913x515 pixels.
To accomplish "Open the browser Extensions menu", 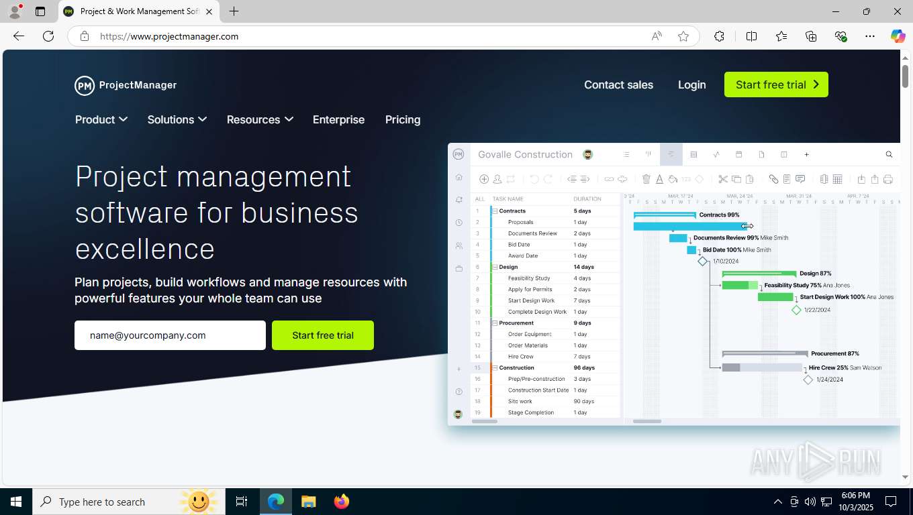I will [x=719, y=36].
